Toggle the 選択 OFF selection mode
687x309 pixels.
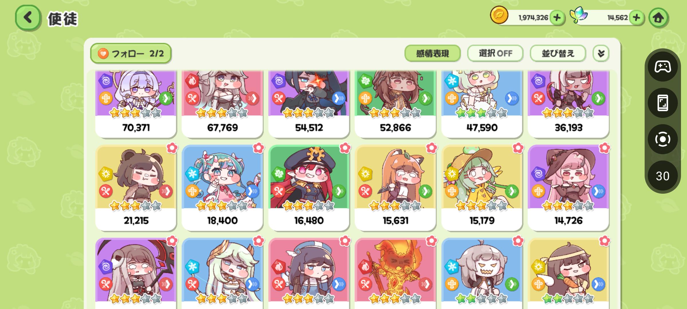(495, 53)
